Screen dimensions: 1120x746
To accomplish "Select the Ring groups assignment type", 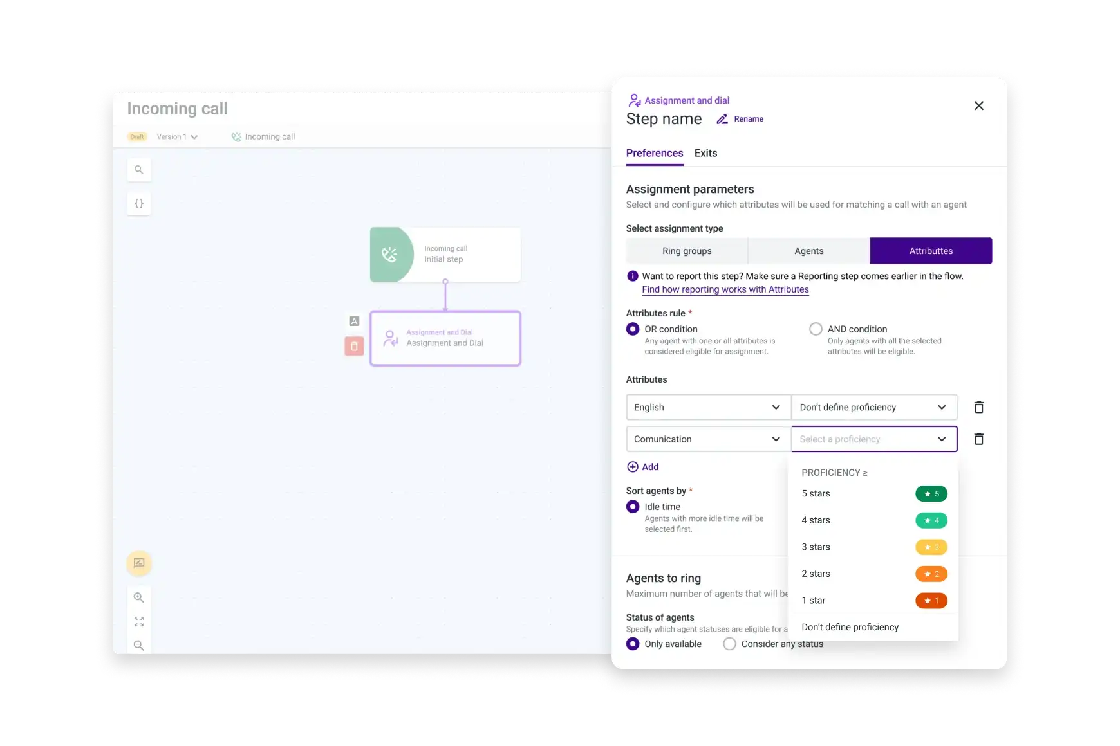I will point(686,251).
